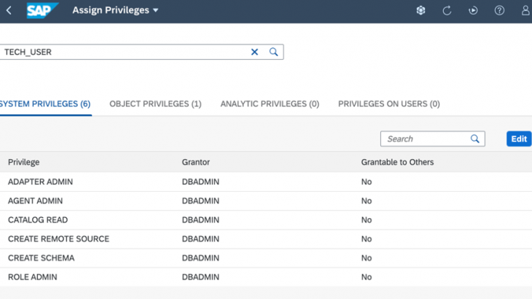Open the cube-shaped icon in header
This screenshot has width=532, height=299.
tap(420, 11)
